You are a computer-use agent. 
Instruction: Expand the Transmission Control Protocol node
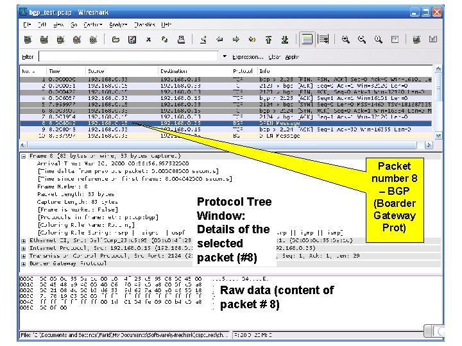[24, 256]
